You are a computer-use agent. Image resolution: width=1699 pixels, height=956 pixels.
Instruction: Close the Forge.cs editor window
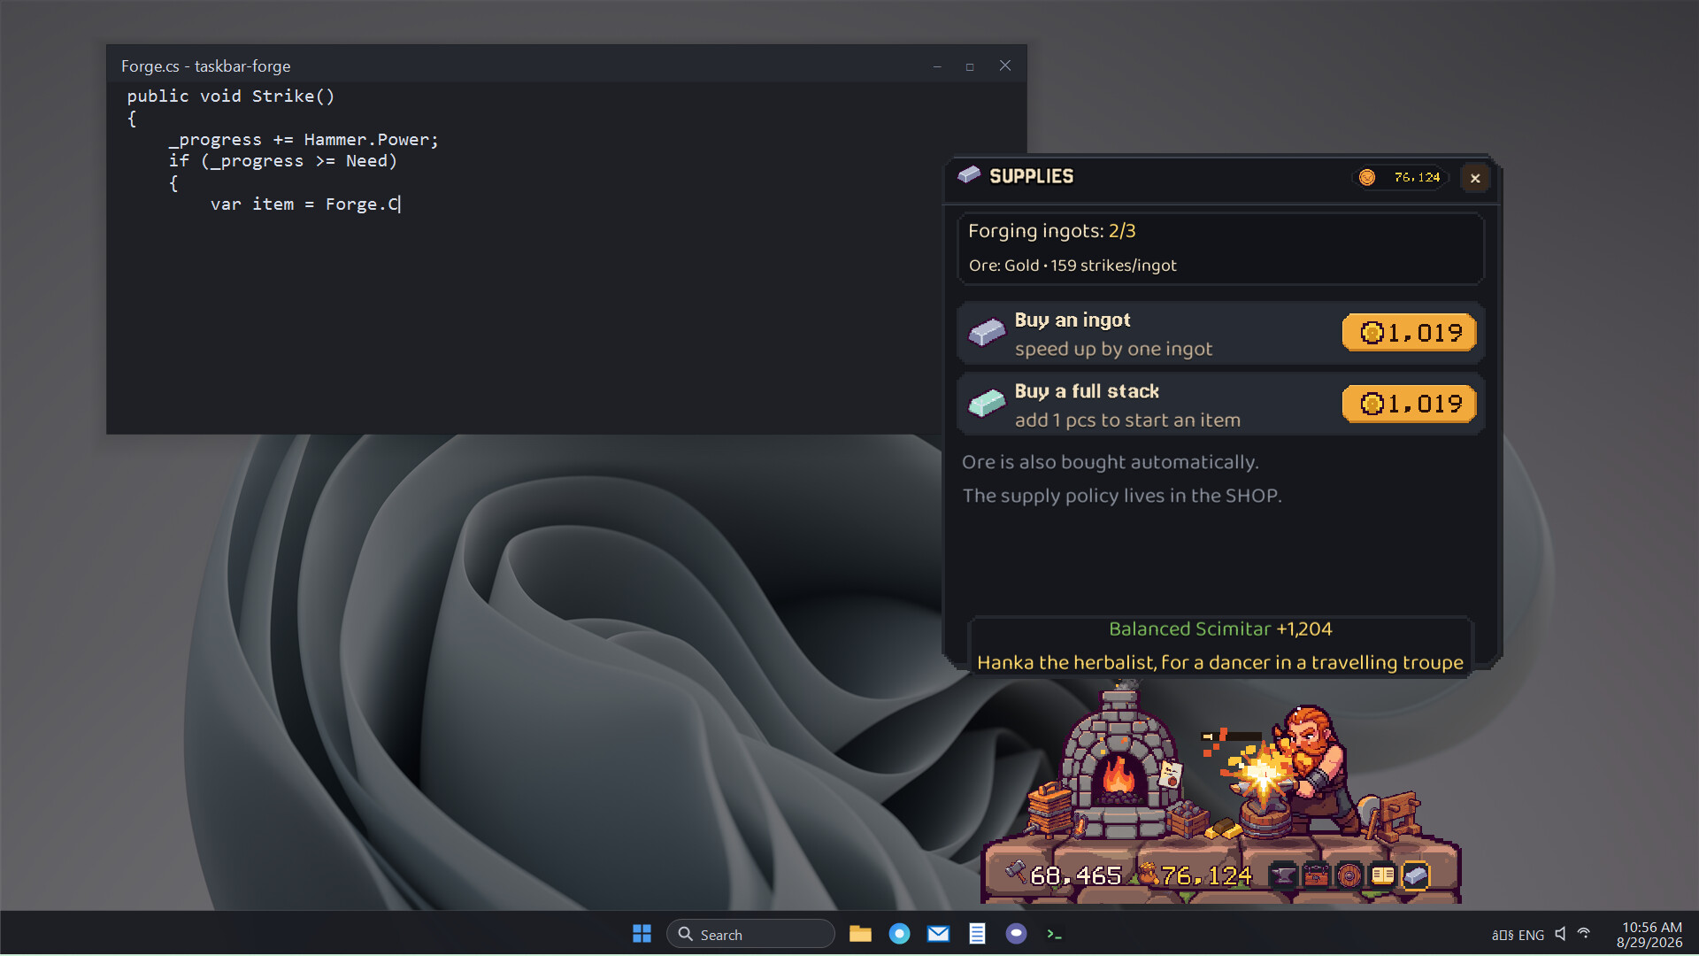coord(1005,66)
